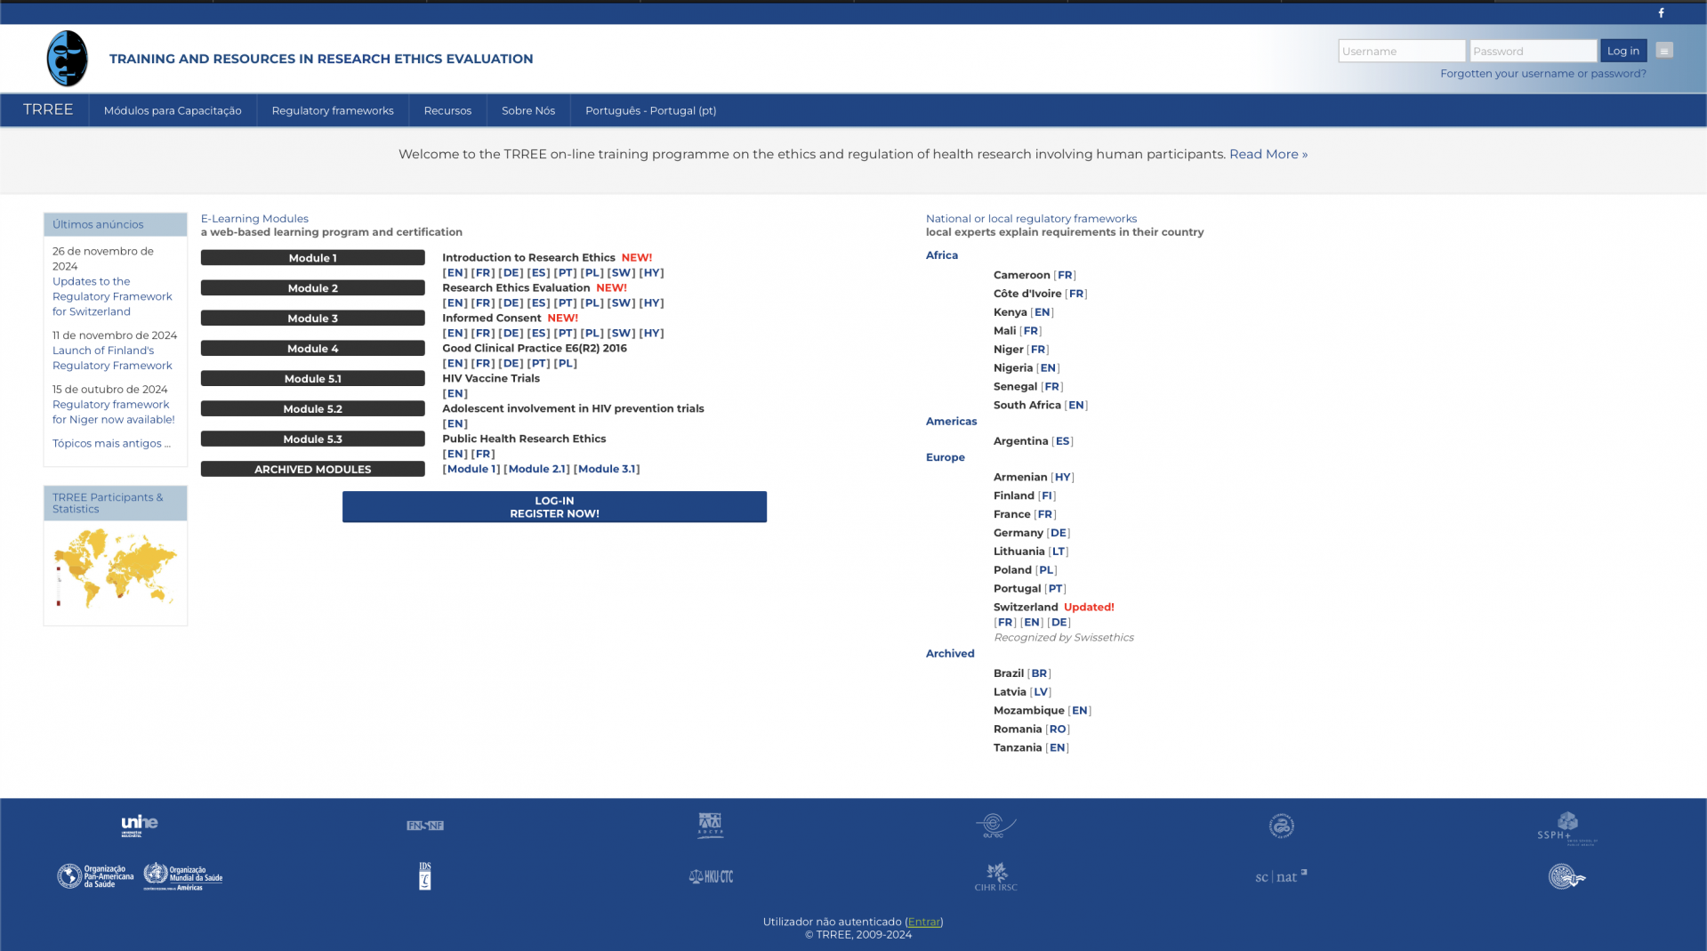Click the Username input field

pos(1401,51)
